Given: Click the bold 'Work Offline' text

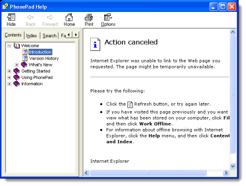Looking at the screenshot, I should pos(155,124).
